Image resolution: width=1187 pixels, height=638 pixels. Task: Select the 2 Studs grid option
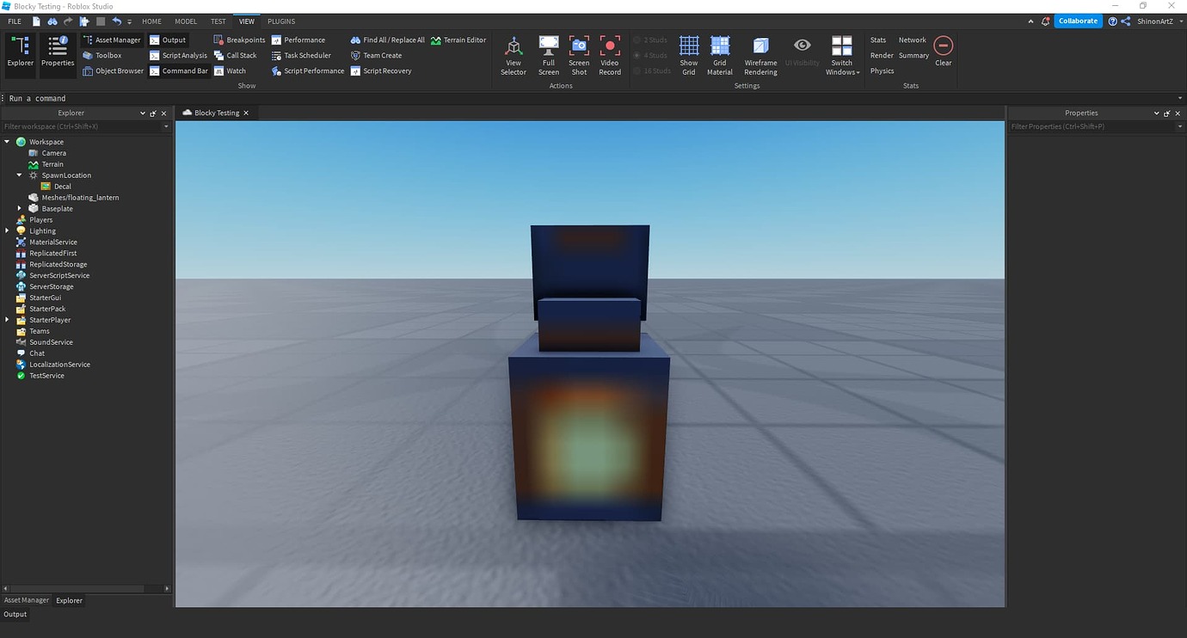(652, 40)
